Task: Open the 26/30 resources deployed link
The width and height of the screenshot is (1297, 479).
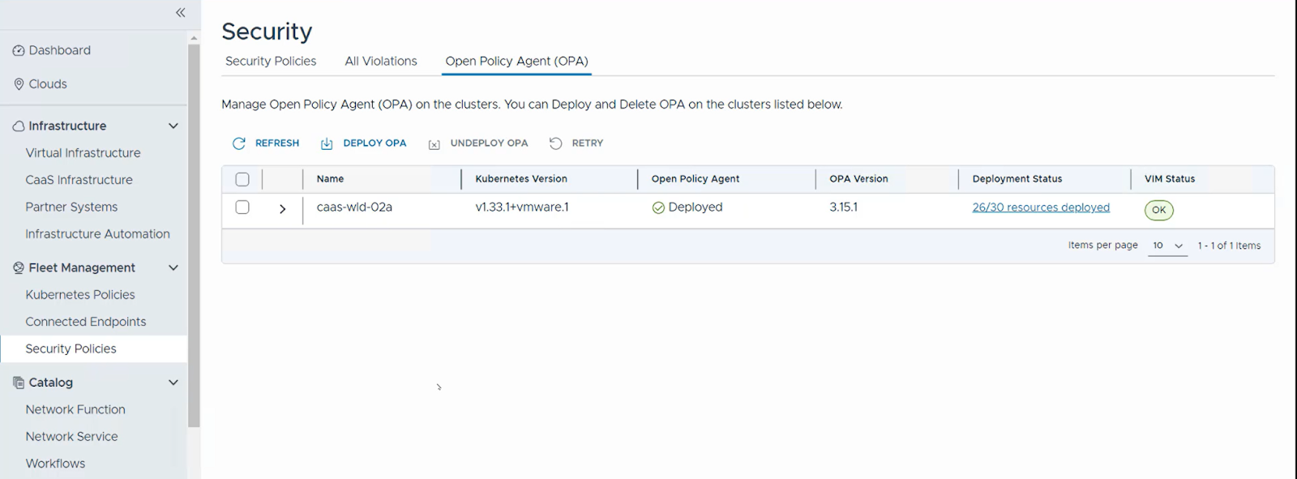Action: 1041,207
